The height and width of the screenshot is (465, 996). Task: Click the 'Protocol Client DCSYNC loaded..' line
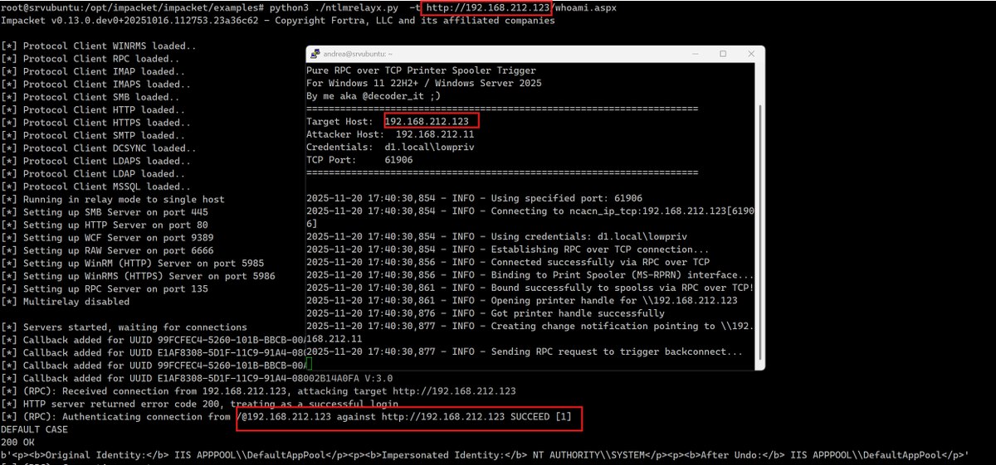99,148
